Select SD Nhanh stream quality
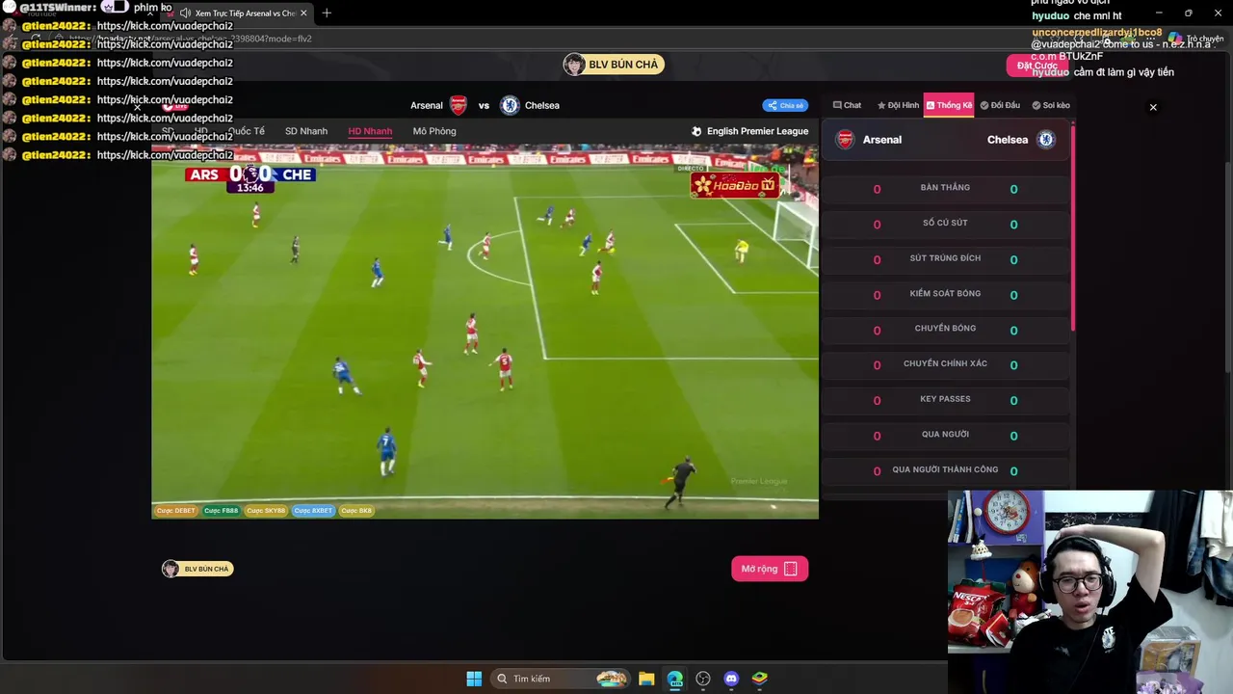The image size is (1233, 694). click(x=306, y=131)
